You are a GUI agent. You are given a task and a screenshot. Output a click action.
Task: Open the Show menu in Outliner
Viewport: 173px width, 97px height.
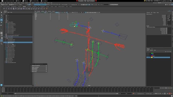coord(8,12)
